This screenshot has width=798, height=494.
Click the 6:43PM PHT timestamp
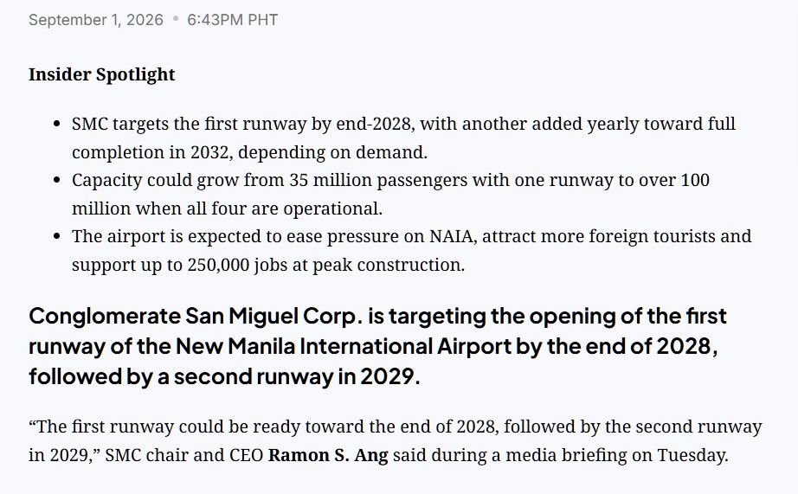[233, 20]
